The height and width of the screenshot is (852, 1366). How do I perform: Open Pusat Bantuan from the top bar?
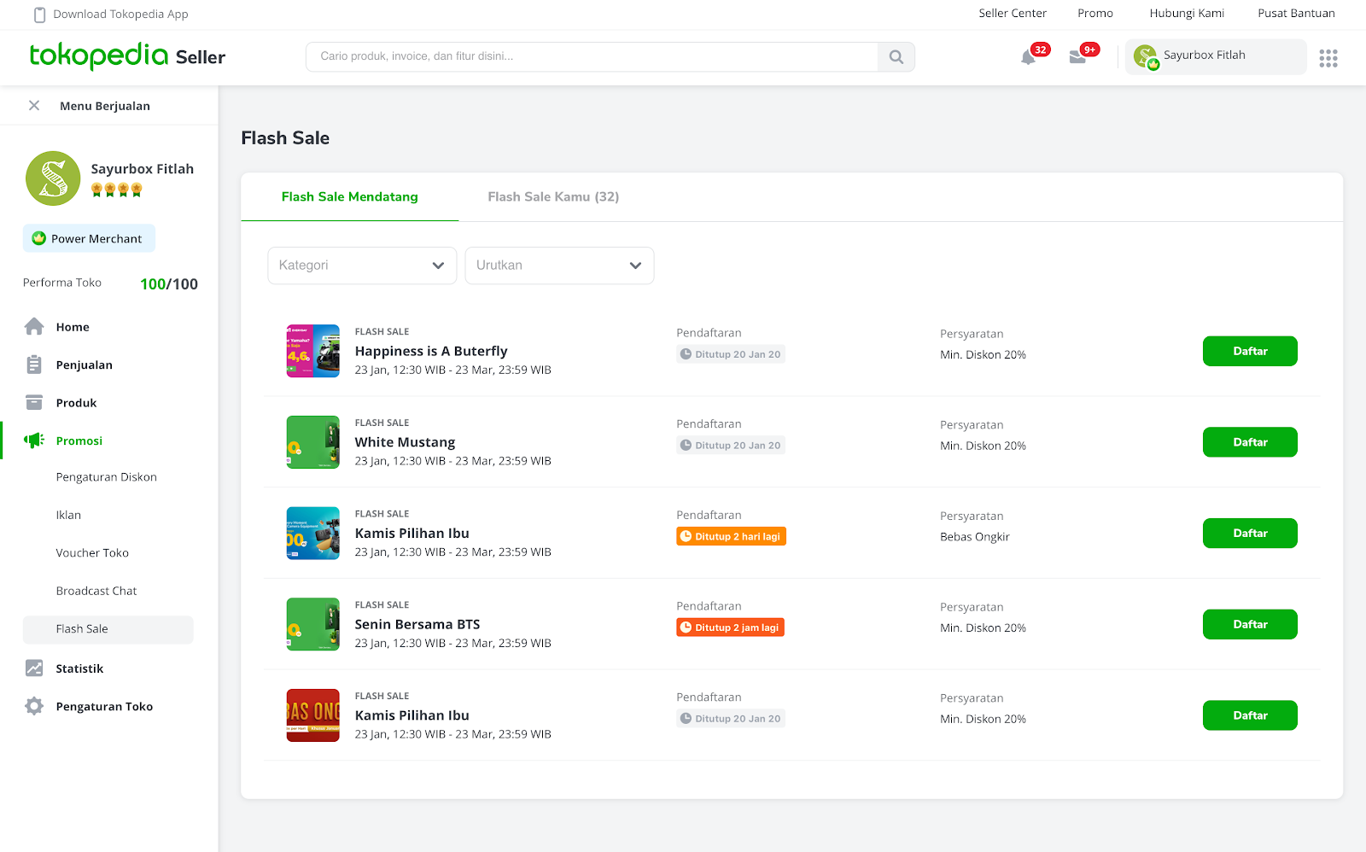coord(1296,14)
